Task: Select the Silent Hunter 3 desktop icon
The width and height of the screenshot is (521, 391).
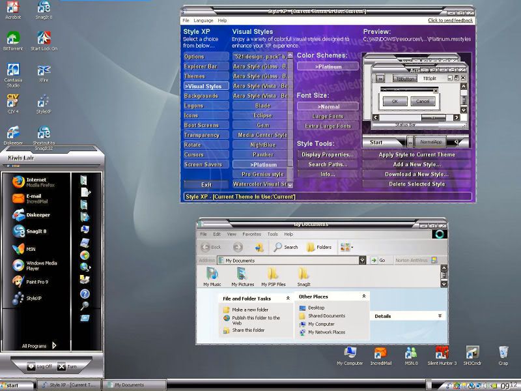Action: (x=442, y=356)
